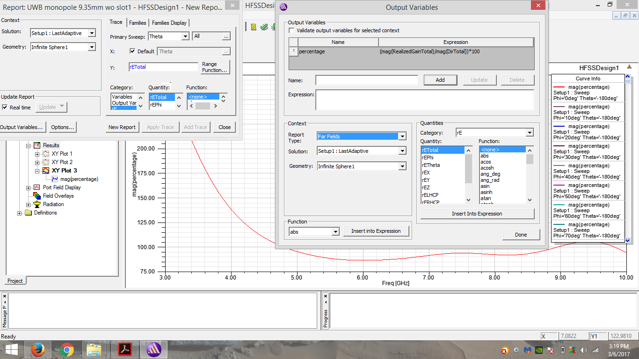Click the network signal icon in system tray
The image size is (639, 359).
(595, 350)
